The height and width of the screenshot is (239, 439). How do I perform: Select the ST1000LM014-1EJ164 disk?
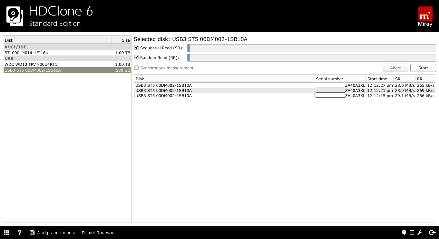tap(26, 53)
